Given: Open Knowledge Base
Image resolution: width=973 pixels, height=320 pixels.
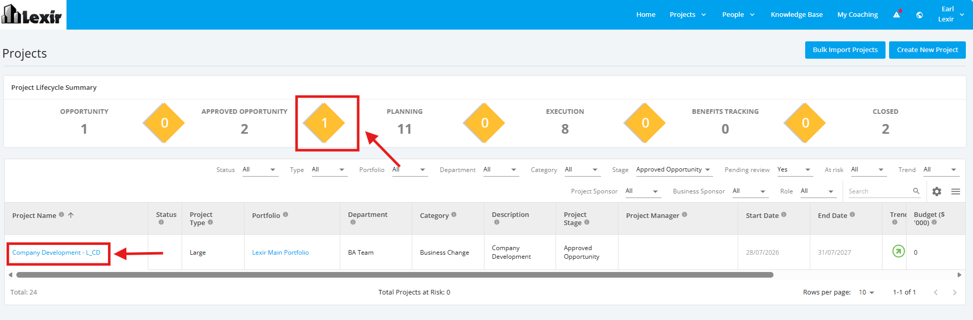Looking at the screenshot, I should 797,14.
